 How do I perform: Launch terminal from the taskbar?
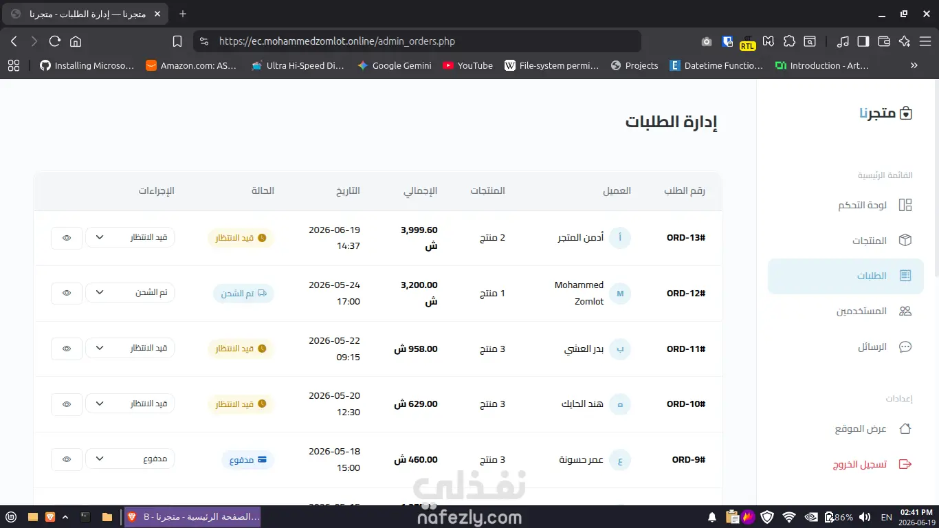[85, 516]
